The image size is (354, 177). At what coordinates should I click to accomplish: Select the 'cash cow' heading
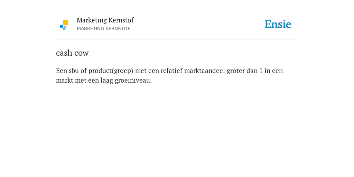[72, 53]
